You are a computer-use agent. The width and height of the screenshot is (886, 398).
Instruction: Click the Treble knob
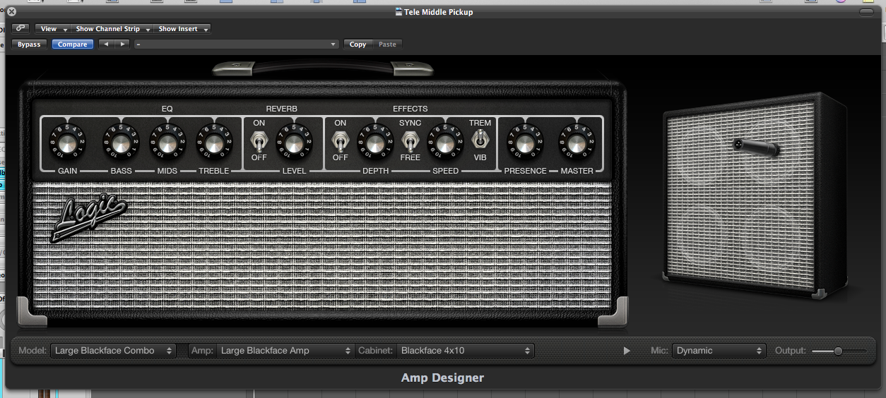coord(213,144)
